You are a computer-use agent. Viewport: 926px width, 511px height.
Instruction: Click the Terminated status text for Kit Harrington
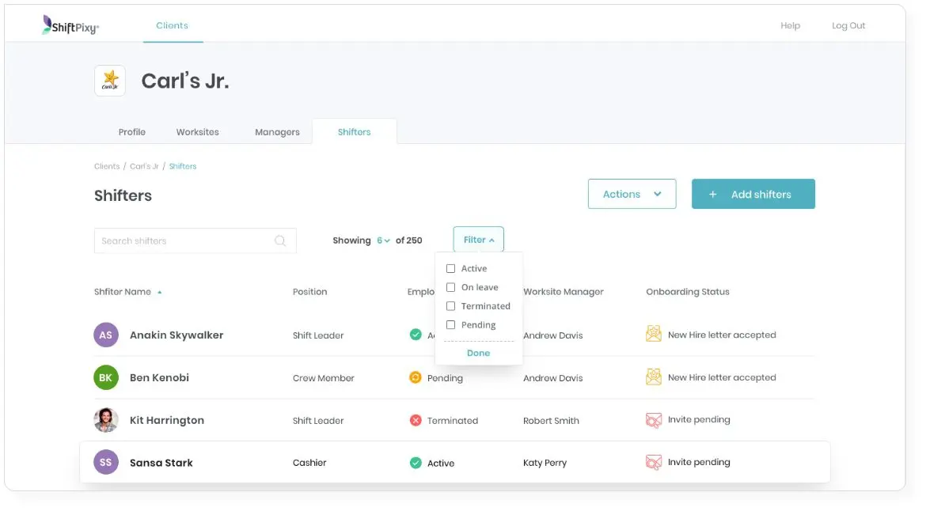[453, 421]
